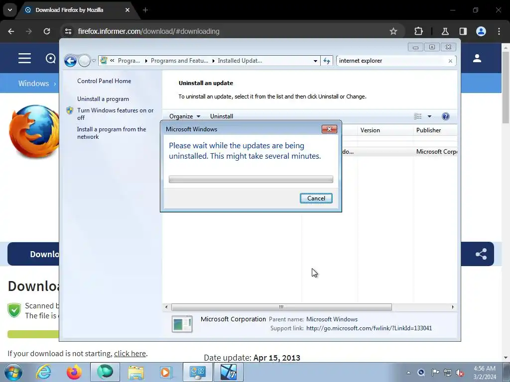Launch Firefox from taskbar
This screenshot has height=382, width=510.
pos(74,372)
